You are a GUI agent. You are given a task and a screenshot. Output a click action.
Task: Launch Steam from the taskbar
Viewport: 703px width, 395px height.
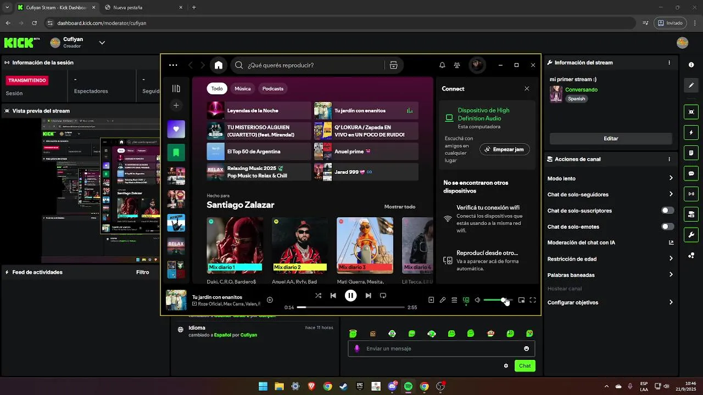343,386
